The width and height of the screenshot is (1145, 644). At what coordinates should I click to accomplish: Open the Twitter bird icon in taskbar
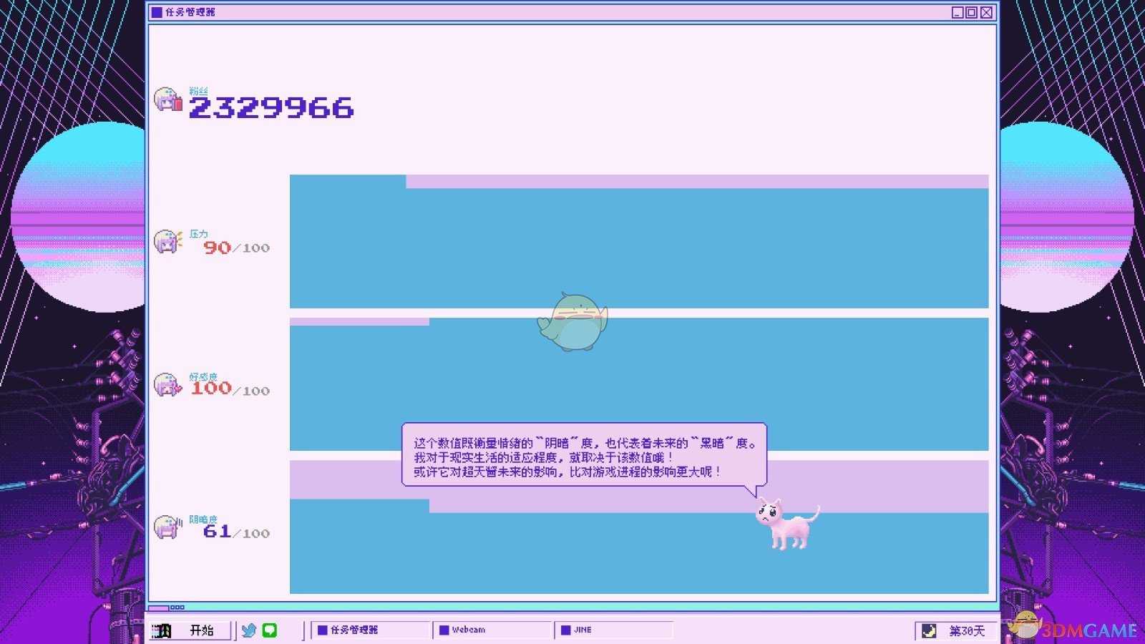248,630
